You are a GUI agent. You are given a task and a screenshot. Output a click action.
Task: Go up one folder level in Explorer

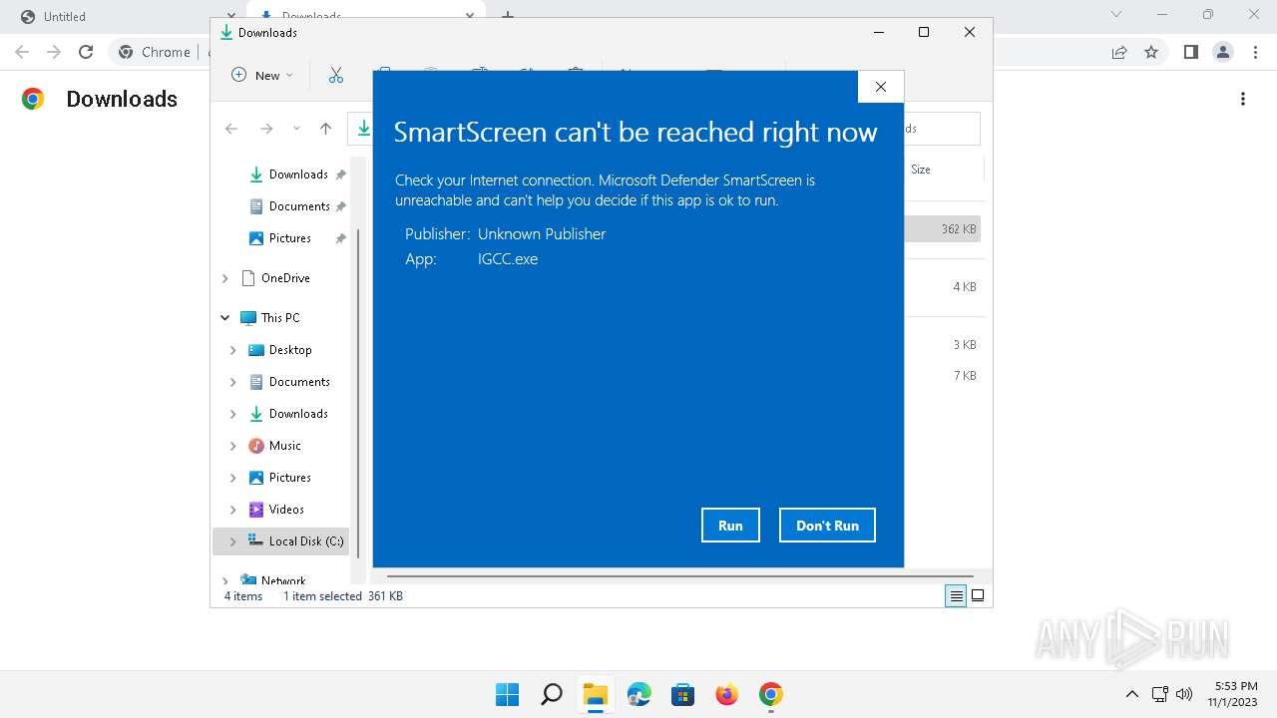[325, 129]
